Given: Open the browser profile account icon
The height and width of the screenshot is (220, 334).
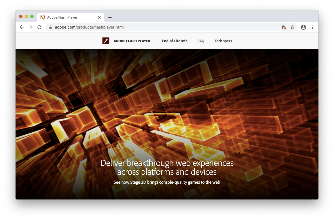Looking at the screenshot, I should click(303, 27).
